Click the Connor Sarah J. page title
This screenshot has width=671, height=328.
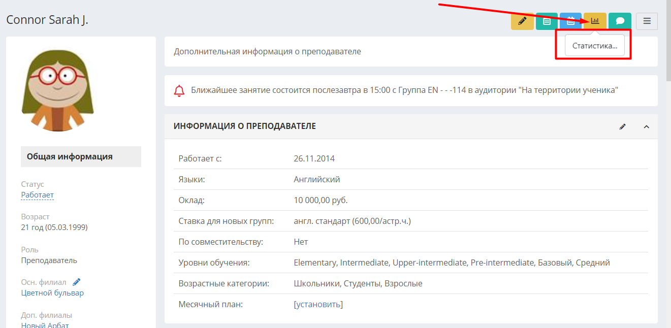click(47, 20)
